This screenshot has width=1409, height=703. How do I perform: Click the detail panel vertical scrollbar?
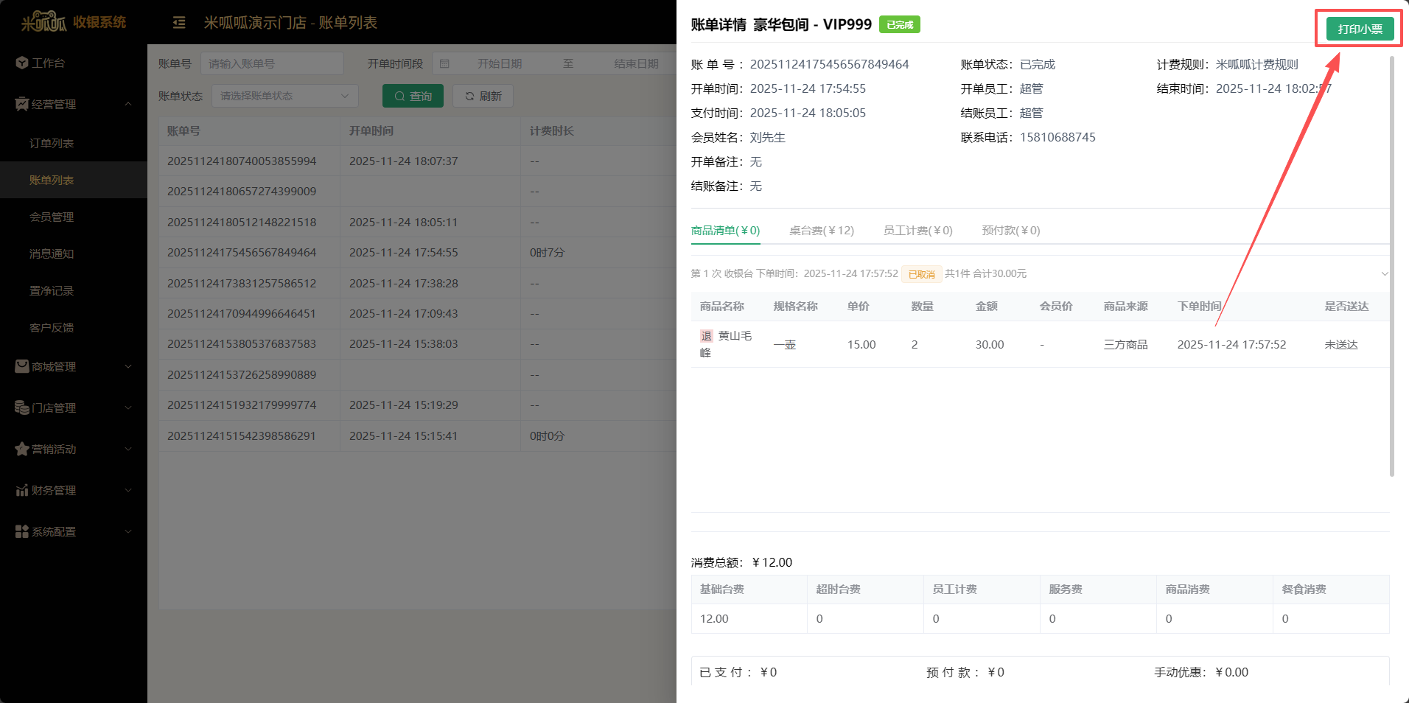[x=1391, y=265]
